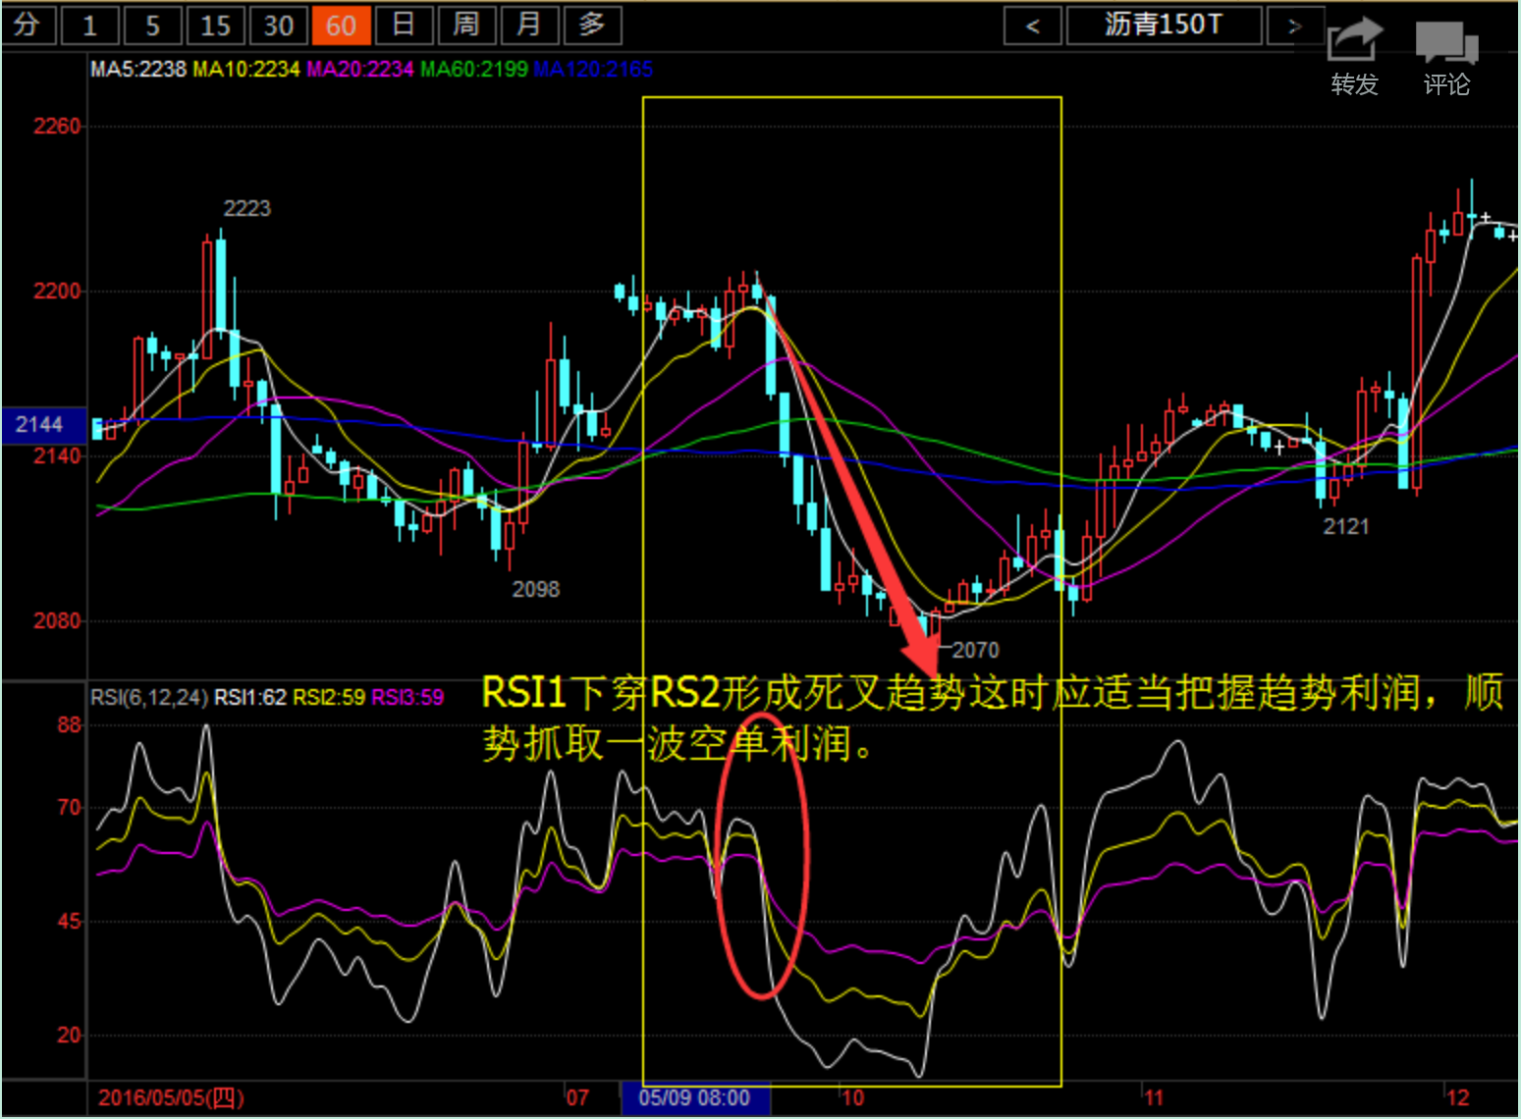Click the 2260 price axis label
This screenshot has width=1521, height=1119.
pos(57,126)
